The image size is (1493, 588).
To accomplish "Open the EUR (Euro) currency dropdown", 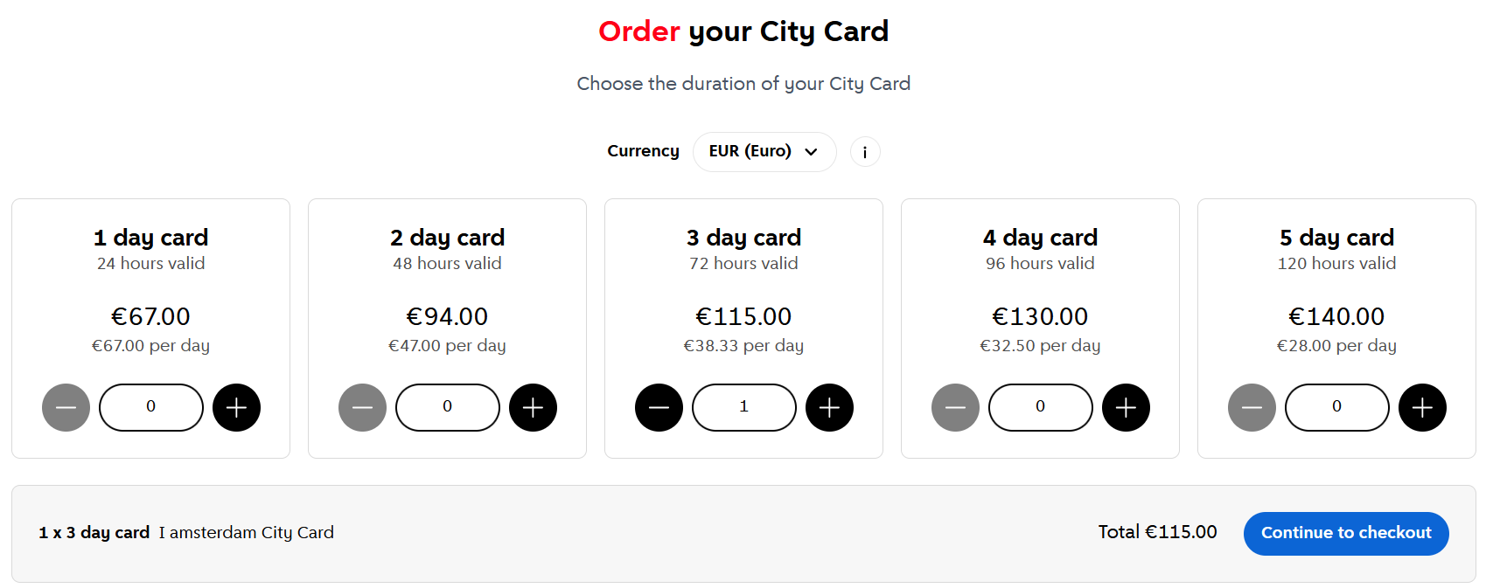I will click(x=764, y=151).
